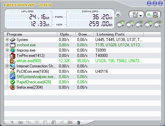165x126 pixels.
Task: Expand the svchost.exe tree node
Action: (7, 45)
